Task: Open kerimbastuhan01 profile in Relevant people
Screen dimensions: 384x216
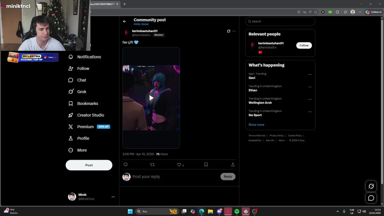Action: coord(271,43)
